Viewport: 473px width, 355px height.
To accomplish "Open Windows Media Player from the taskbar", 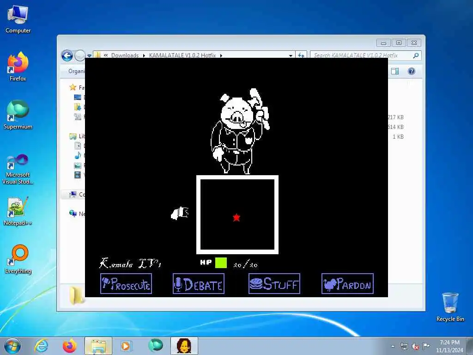I will (x=126, y=346).
